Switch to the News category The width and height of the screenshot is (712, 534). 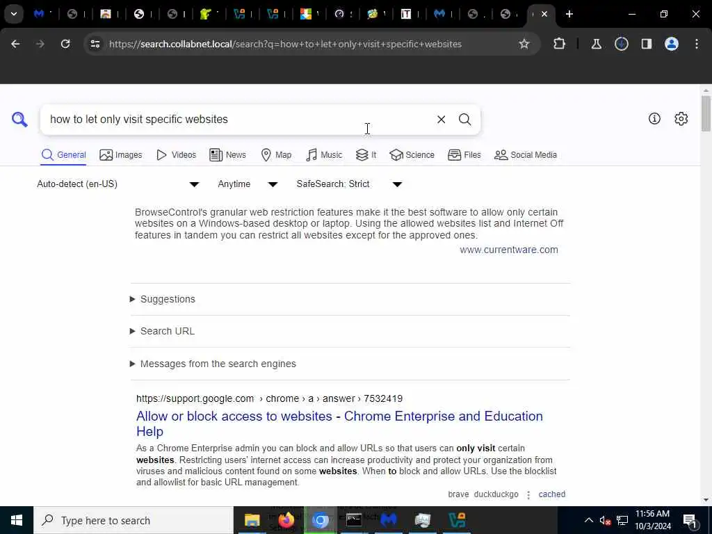coord(227,155)
